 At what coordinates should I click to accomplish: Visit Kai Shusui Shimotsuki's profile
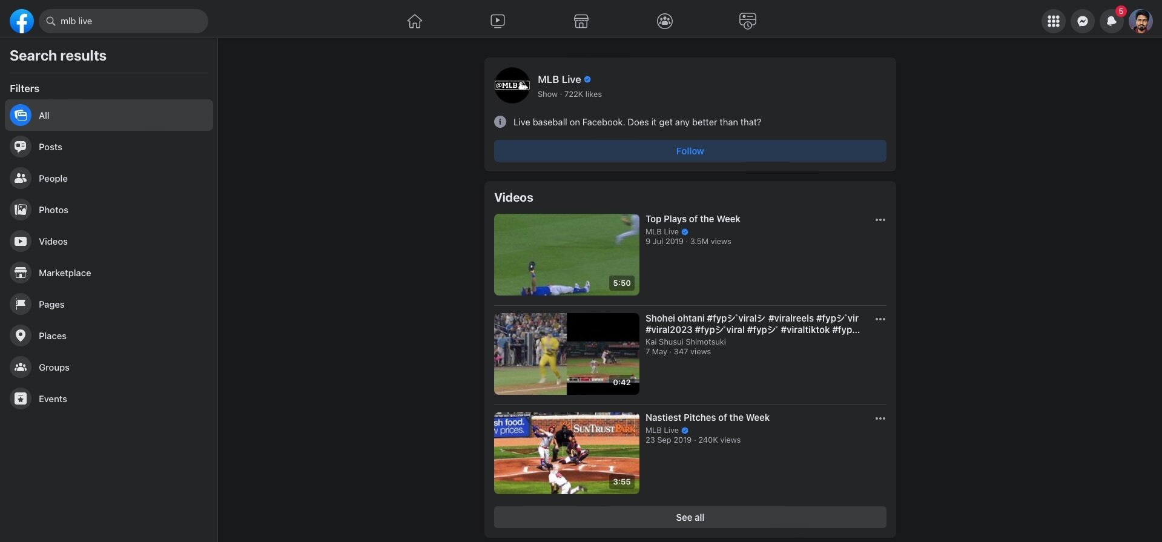[685, 342]
